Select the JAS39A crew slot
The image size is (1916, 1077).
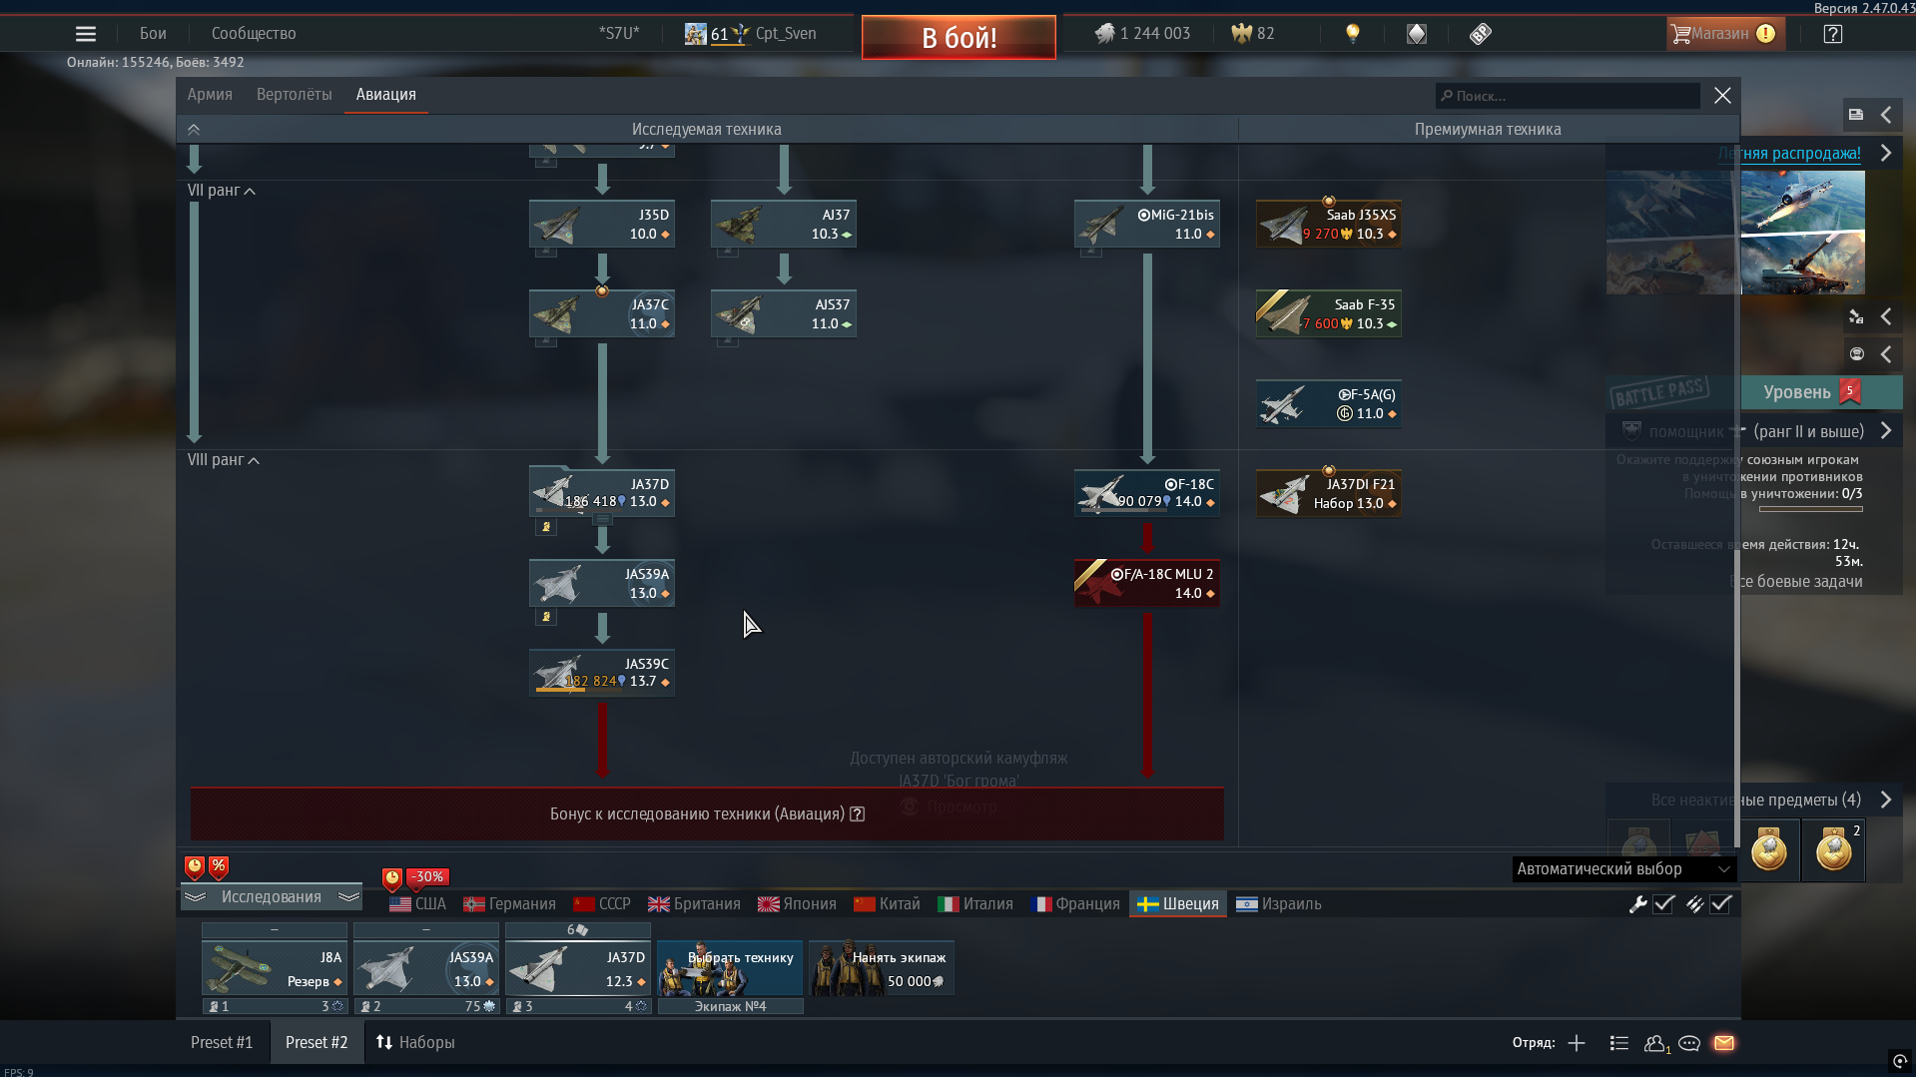pos(426,968)
